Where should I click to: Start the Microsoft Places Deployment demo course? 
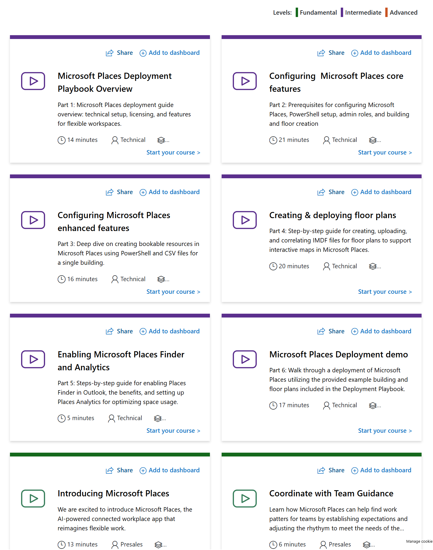[x=385, y=431]
